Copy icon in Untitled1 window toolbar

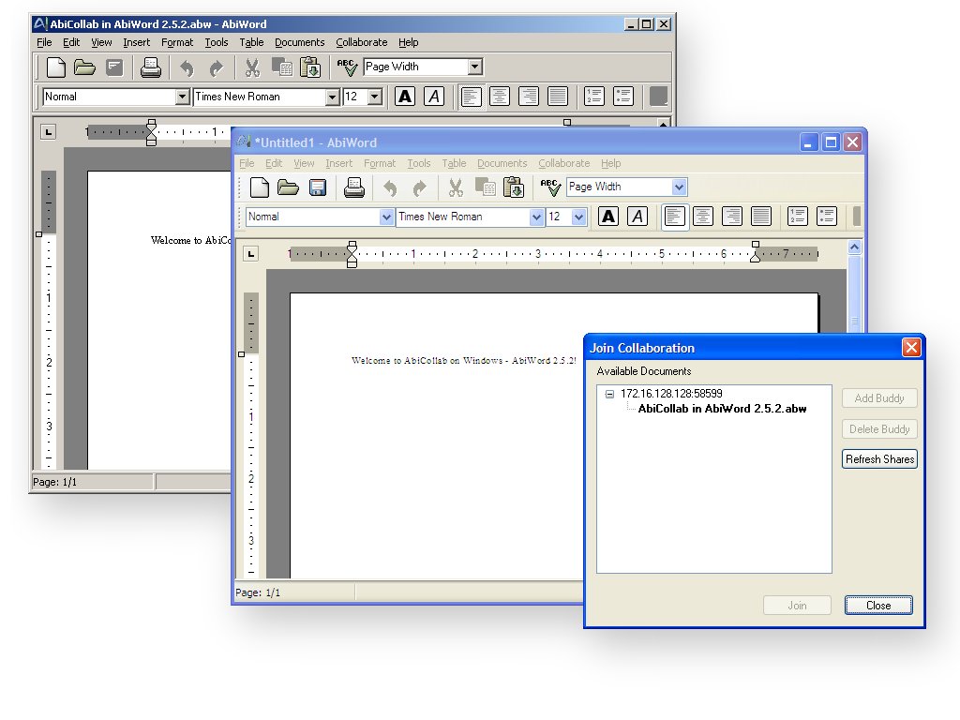(x=486, y=187)
